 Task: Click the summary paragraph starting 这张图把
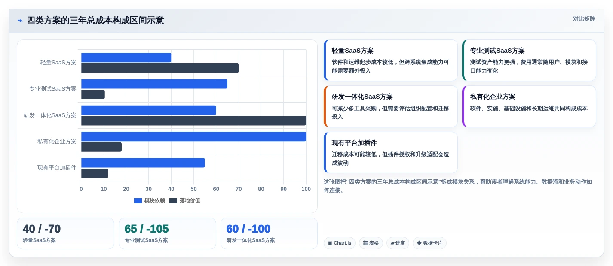458,186
